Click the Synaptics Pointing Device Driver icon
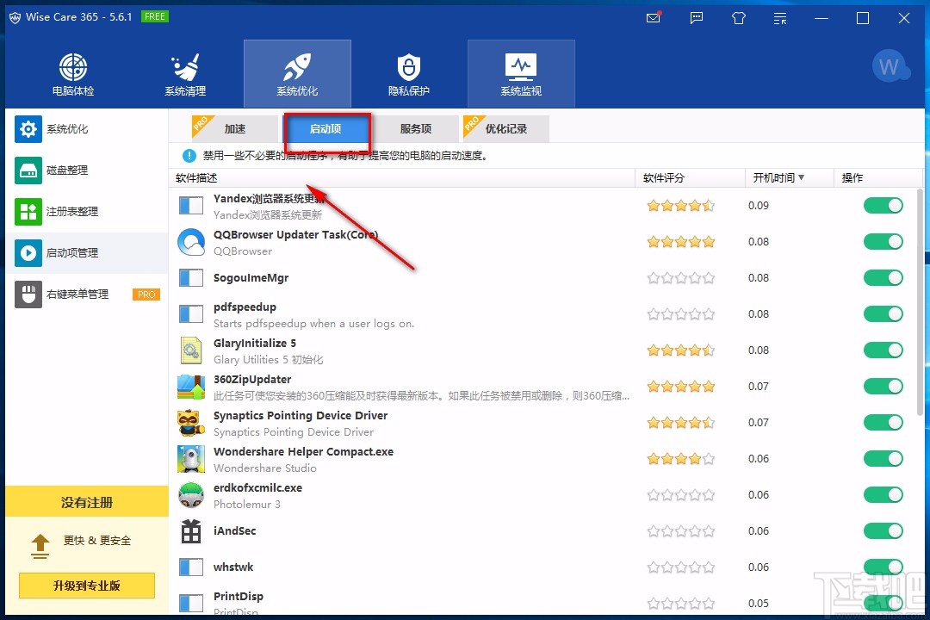This screenshot has height=620, width=930. tap(191, 423)
